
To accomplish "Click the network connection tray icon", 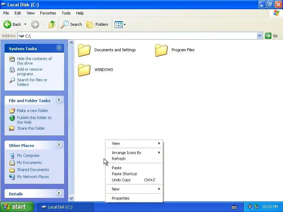I will [256, 207].
